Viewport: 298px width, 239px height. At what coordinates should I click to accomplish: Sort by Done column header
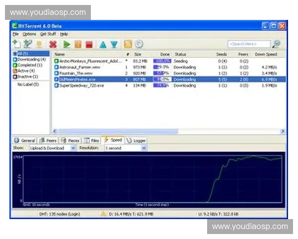(165, 54)
